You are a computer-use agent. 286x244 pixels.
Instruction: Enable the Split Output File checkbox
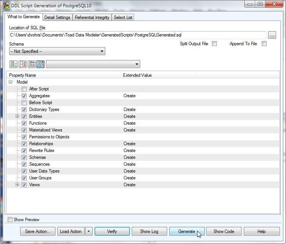(215, 44)
